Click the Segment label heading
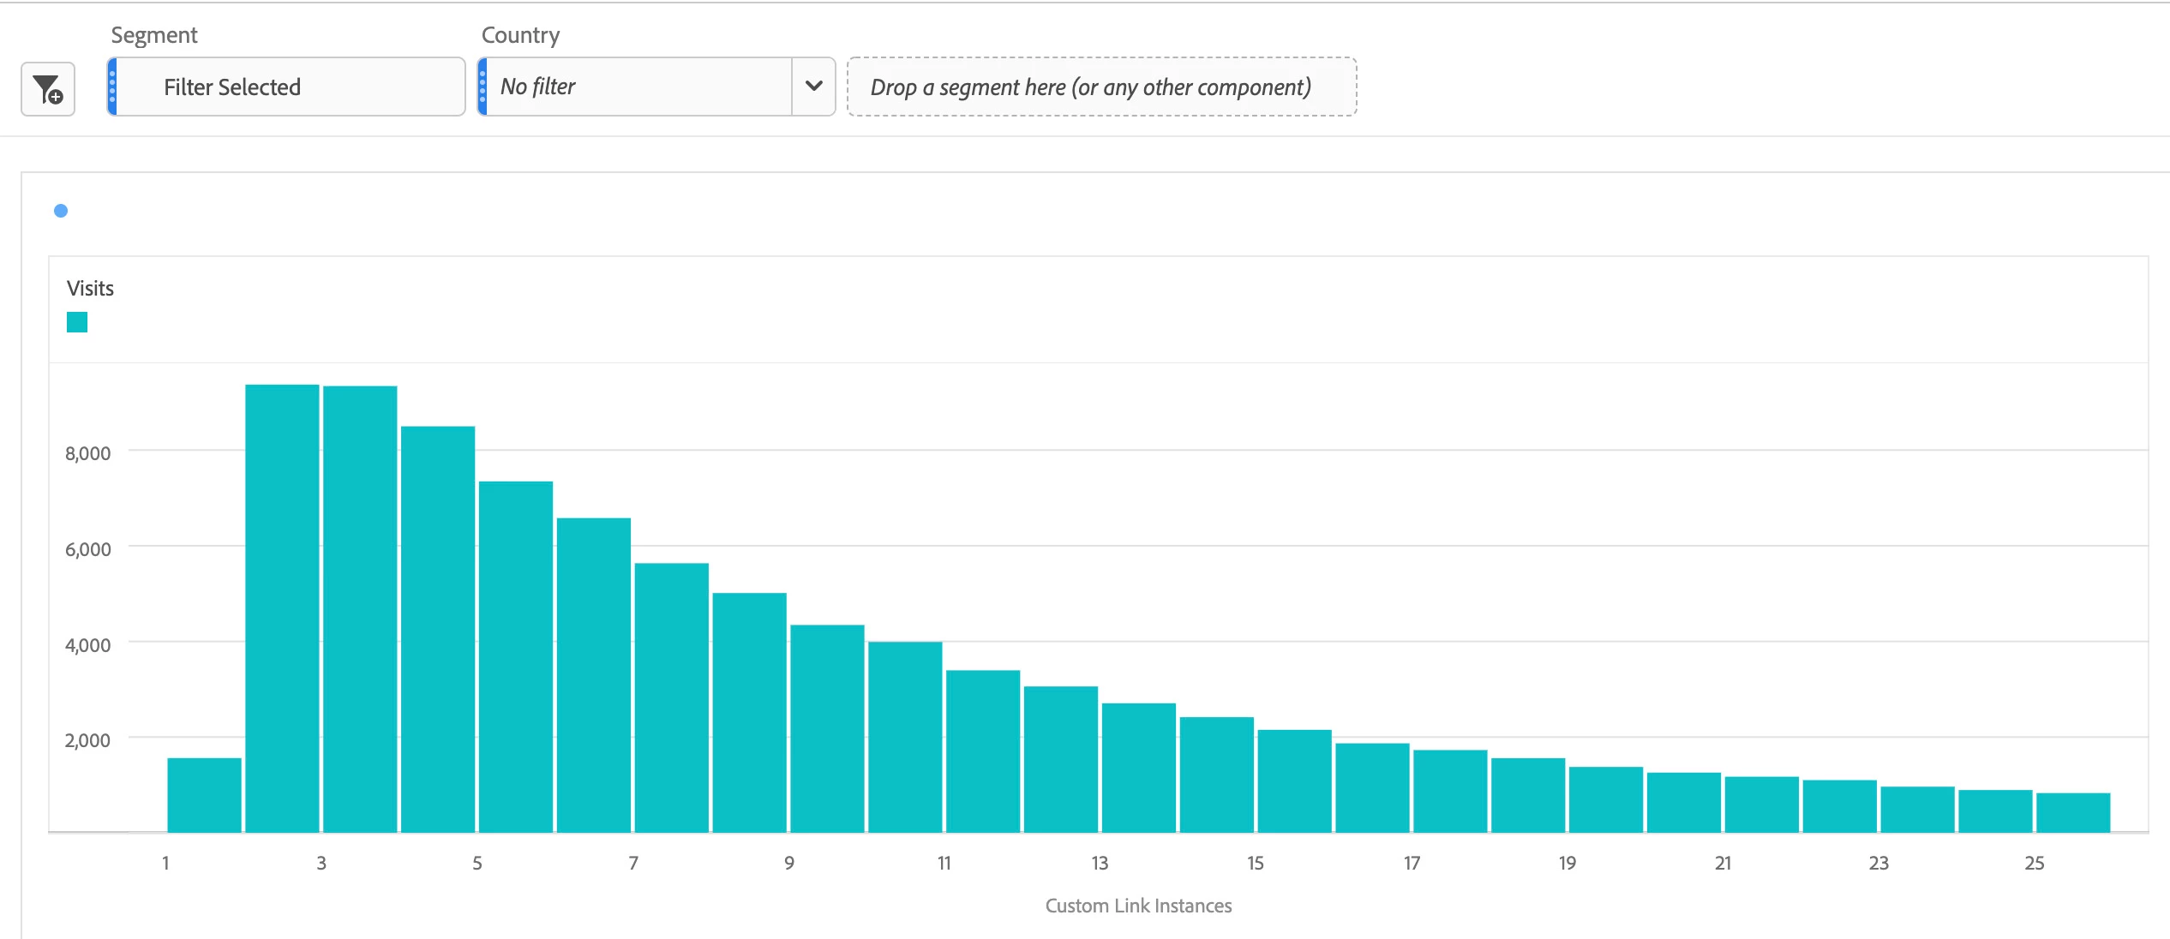This screenshot has width=2170, height=939. (154, 35)
